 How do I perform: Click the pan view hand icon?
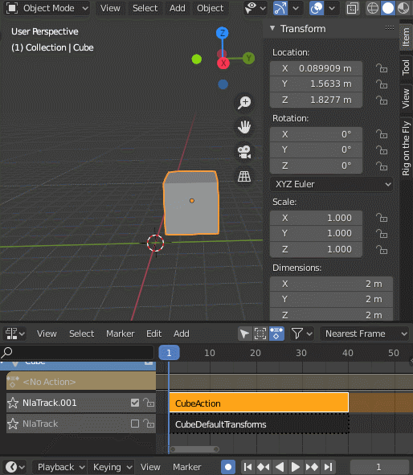[x=244, y=127]
